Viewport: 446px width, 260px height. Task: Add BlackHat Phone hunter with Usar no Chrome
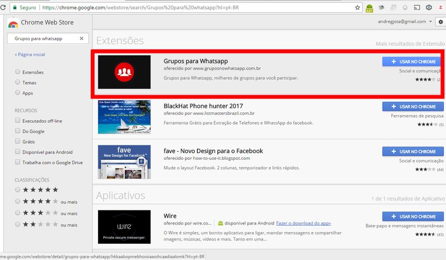pos(413,106)
